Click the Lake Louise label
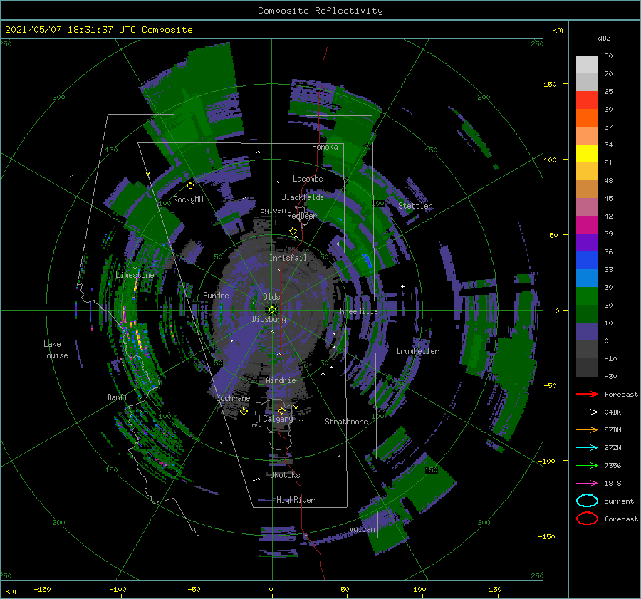Screen dimensions: 641x599 click(x=55, y=350)
